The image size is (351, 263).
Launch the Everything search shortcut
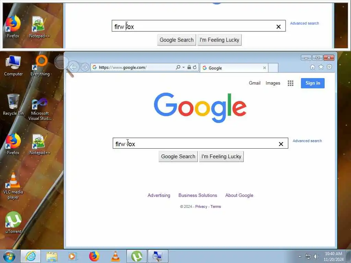[x=40, y=65]
